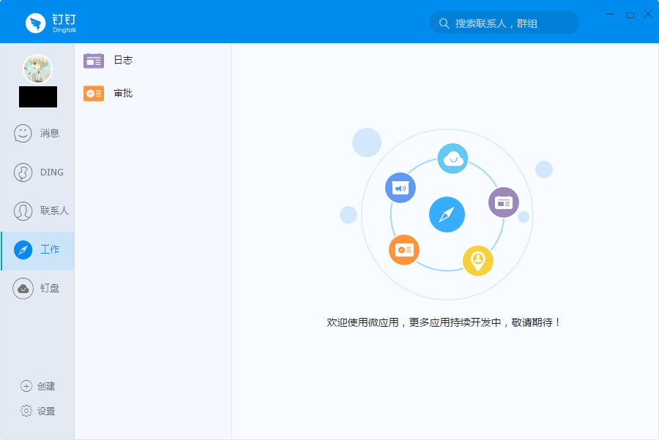Click the cloud icon in the illustration
This screenshot has height=440, width=659.
pyautogui.click(x=453, y=159)
